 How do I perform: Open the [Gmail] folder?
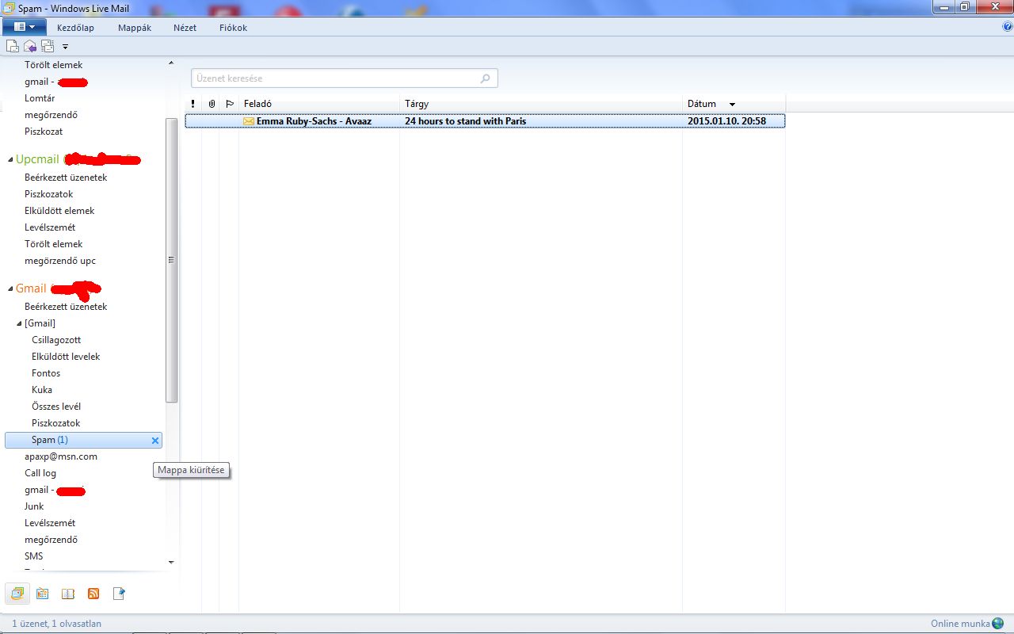point(40,323)
